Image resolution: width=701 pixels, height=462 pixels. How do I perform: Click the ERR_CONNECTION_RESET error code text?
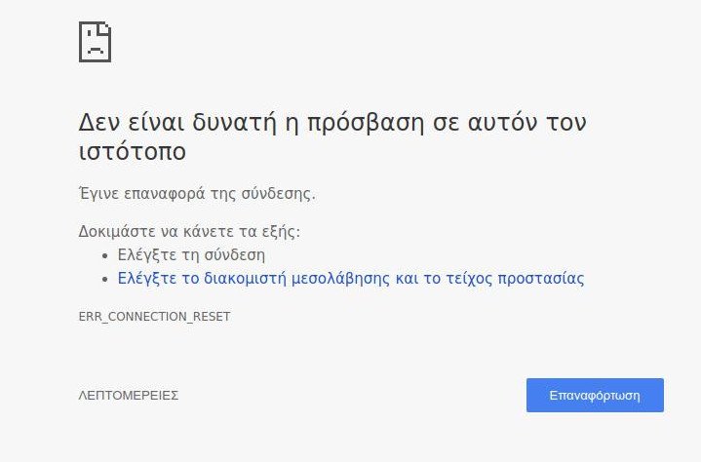(x=154, y=317)
